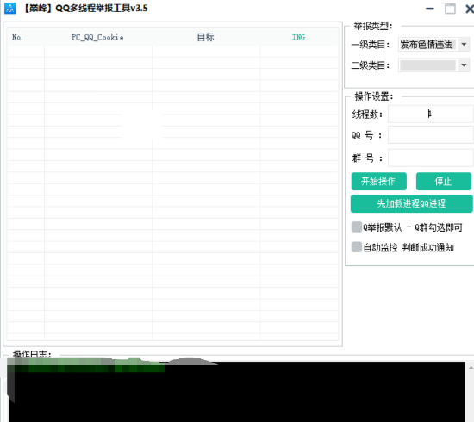Click the 开始操作 button
The image size is (474, 422).
379,181
